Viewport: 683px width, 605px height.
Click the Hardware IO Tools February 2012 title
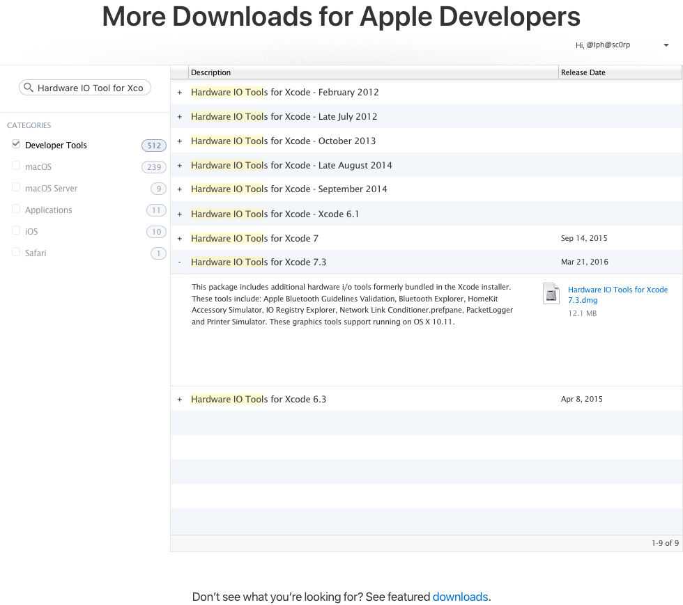click(285, 93)
